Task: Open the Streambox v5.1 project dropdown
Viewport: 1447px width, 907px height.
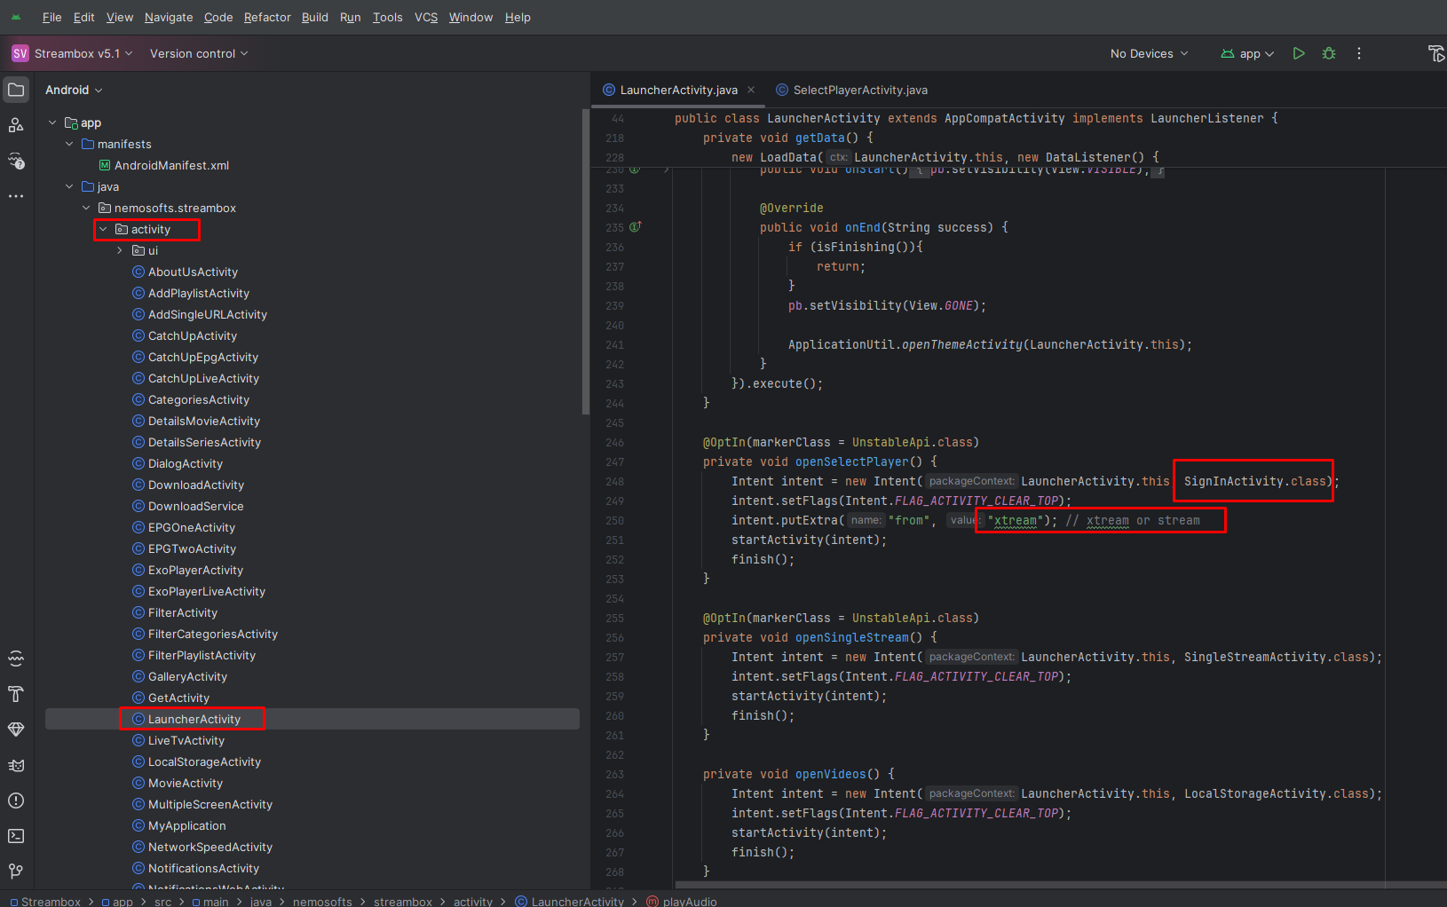Action: pyautogui.click(x=73, y=53)
